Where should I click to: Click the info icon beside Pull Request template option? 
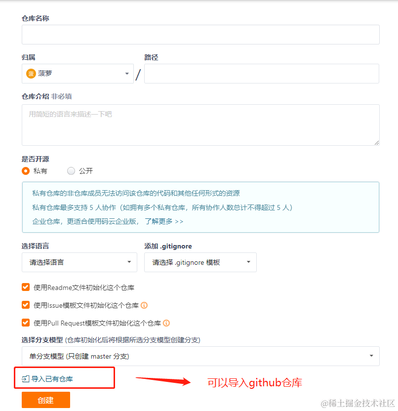click(166, 323)
